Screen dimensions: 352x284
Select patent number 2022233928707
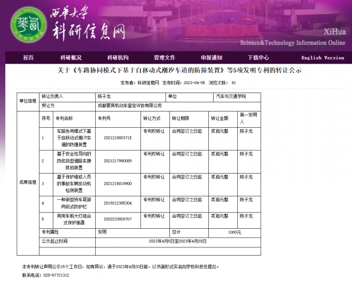[118, 219]
